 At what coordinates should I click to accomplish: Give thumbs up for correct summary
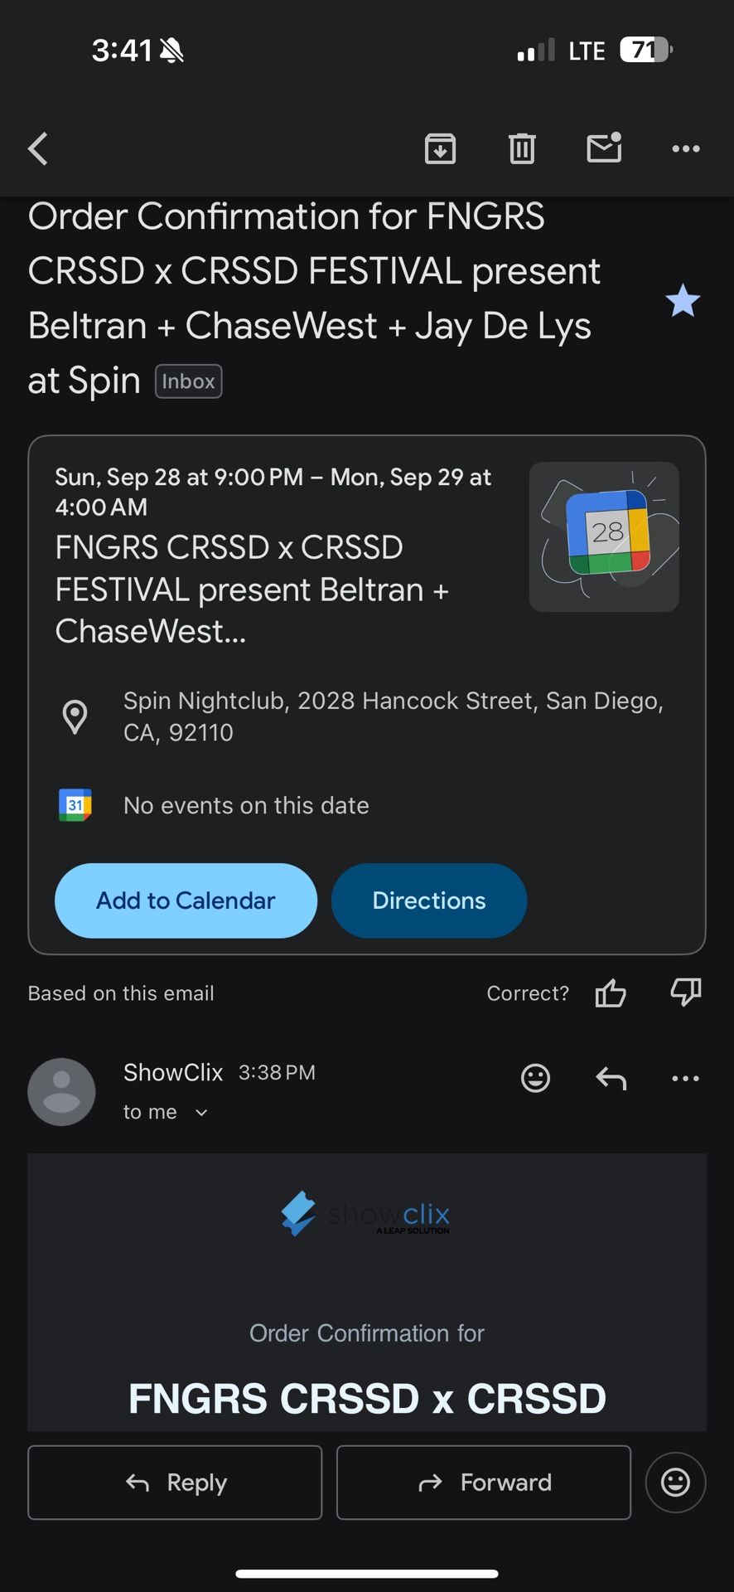(611, 993)
